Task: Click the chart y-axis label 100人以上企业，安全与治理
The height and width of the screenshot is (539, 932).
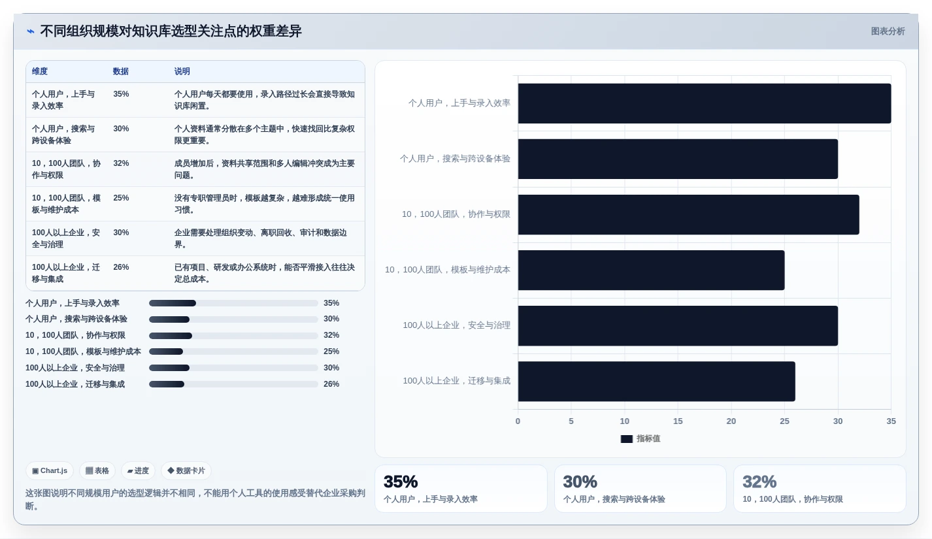Action: pyautogui.click(x=456, y=325)
